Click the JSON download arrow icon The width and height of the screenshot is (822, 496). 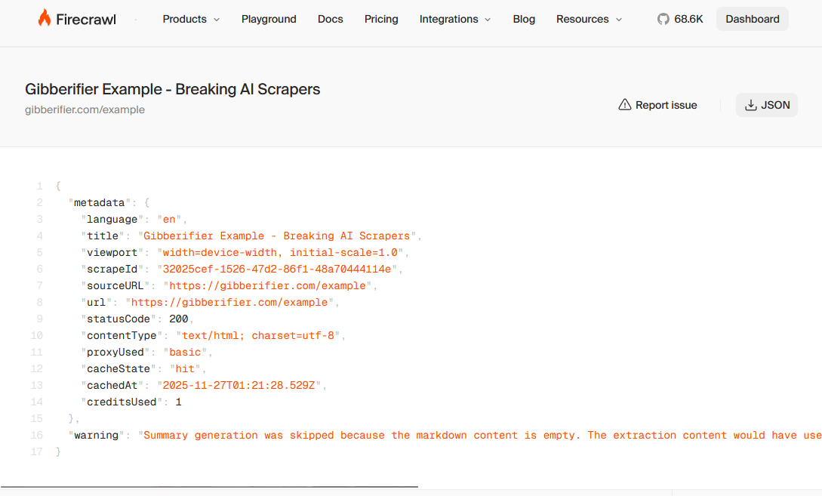tap(750, 105)
